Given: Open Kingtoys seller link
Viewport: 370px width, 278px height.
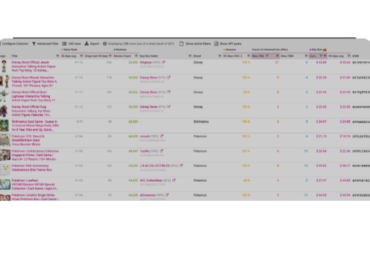Looking at the screenshot, I should click(x=146, y=62).
